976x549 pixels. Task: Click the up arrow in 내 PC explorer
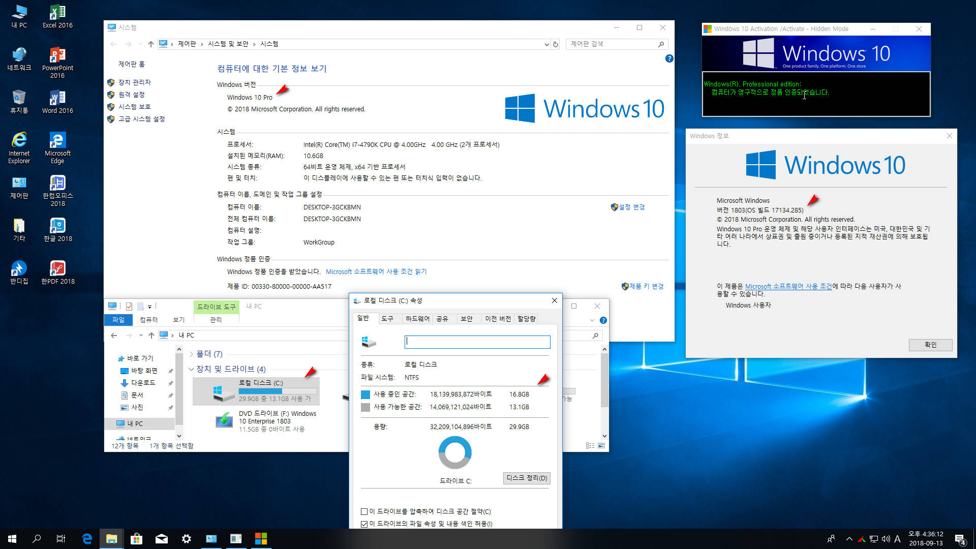[151, 335]
